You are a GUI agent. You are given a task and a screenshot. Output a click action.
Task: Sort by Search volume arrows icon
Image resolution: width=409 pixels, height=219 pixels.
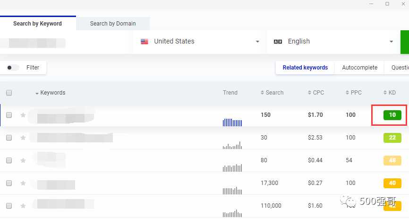(x=263, y=93)
